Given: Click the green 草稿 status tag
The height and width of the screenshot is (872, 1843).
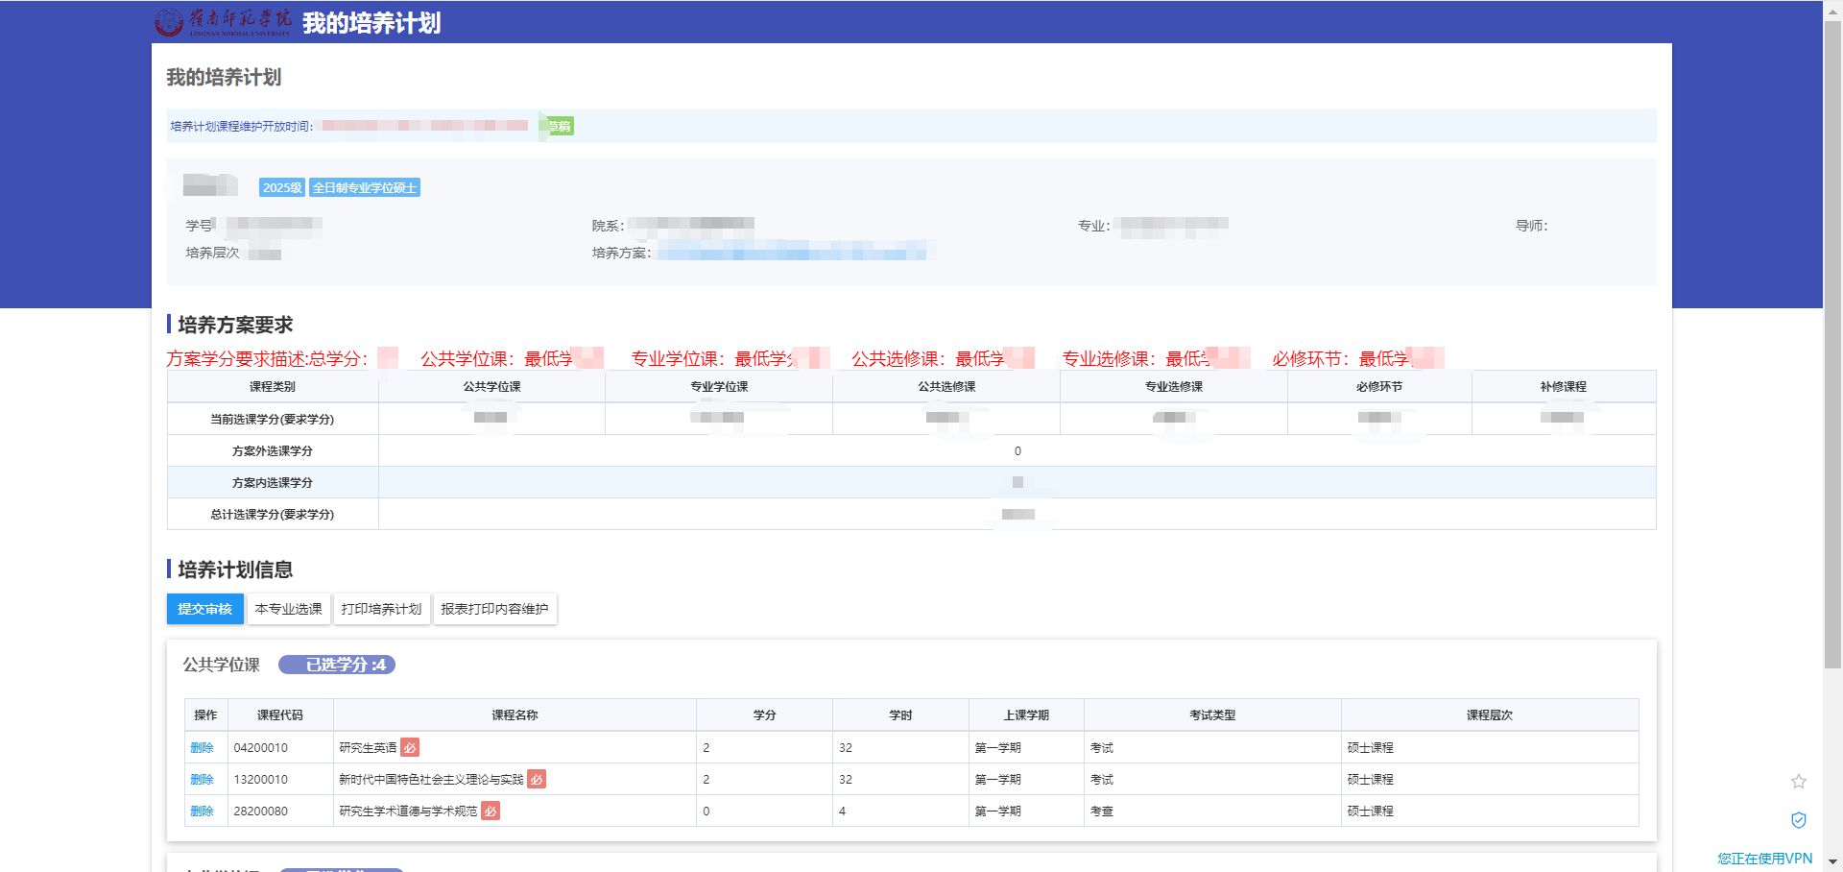Looking at the screenshot, I should click(x=558, y=126).
